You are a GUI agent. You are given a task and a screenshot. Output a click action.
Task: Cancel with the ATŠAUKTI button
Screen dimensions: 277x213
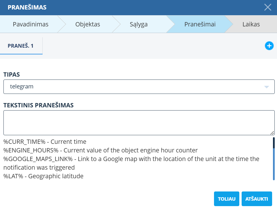point(257,199)
